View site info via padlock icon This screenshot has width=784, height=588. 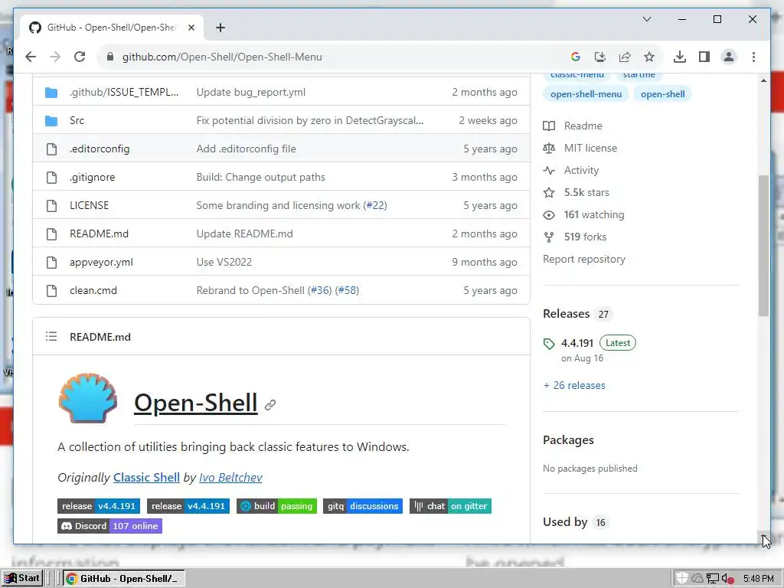110,57
